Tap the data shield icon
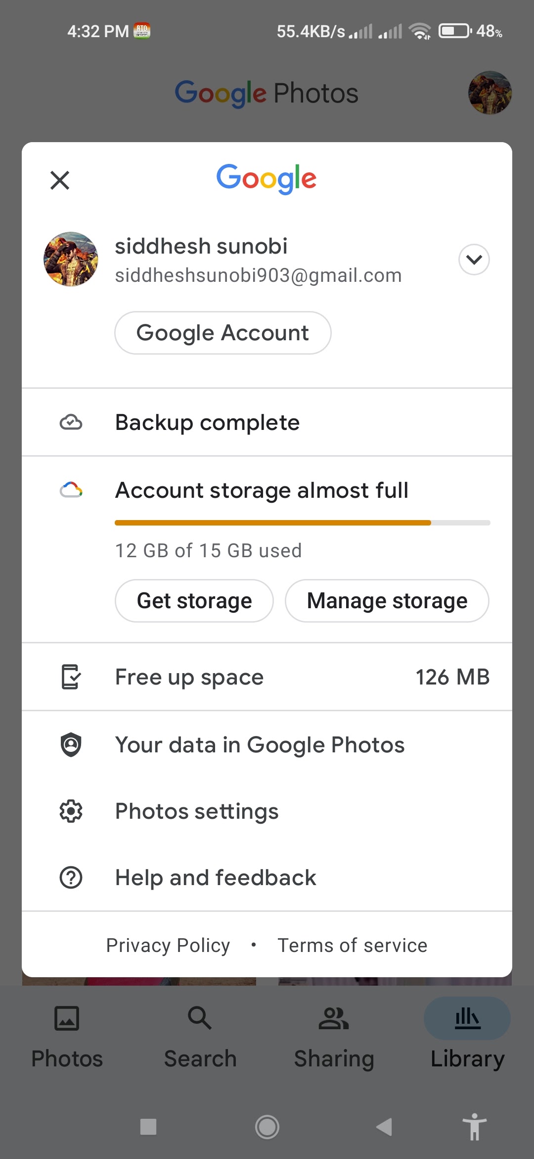Viewport: 534px width, 1159px height. (71, 744)
